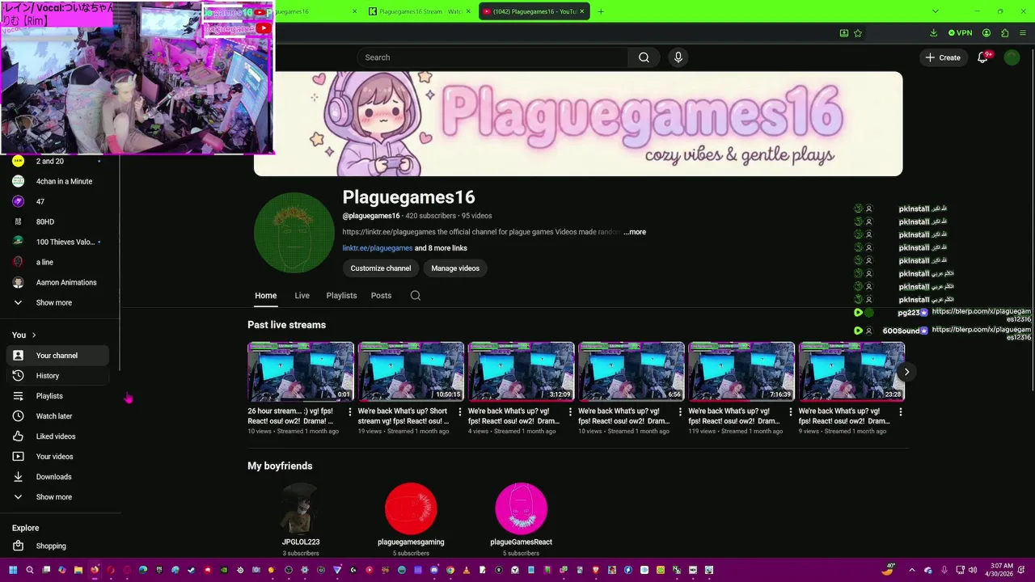The height and width of the screenshot is (582, 1035).
Task: Click the Manage videos button
Action: pos(455,268)
